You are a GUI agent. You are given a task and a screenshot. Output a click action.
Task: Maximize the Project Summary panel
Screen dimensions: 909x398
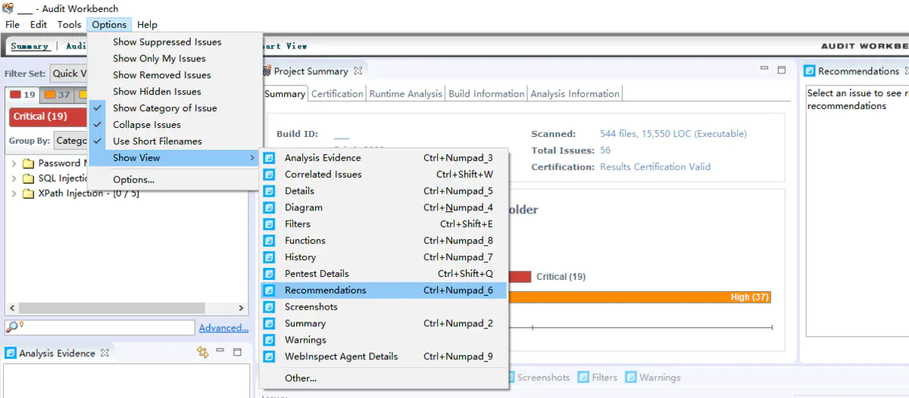[x=782, y=70]
